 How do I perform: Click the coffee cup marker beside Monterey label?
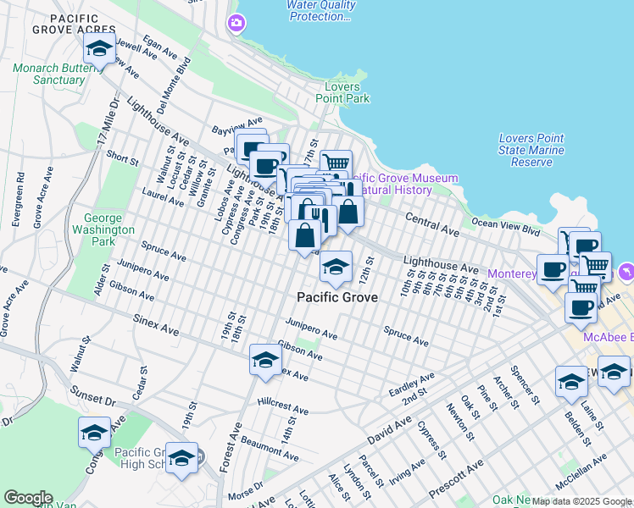(553, 272)
